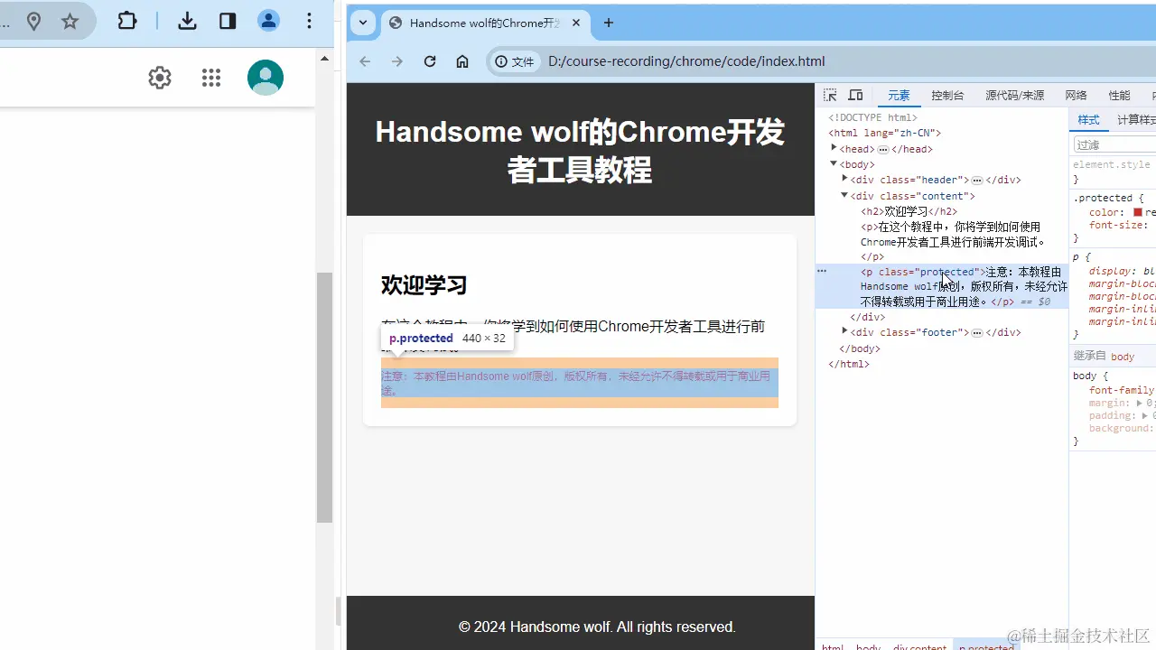
Task: Select the 计算样式 (Computed) sub-tab
Action: (x=1136, y=120)
